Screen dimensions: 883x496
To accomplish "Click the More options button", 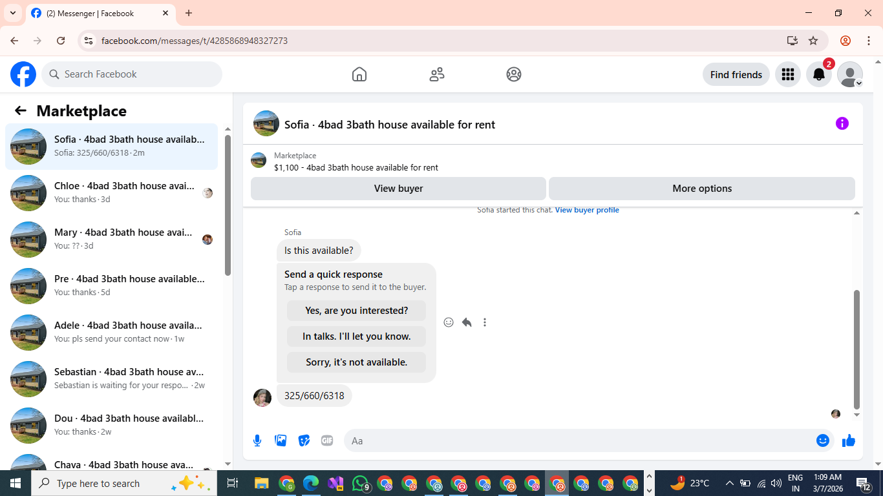I will point(702,189).
